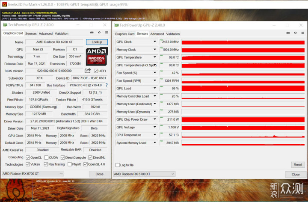
Task: Switch to Sensors tab in left GPU-Z window
Action: [31, 34]
